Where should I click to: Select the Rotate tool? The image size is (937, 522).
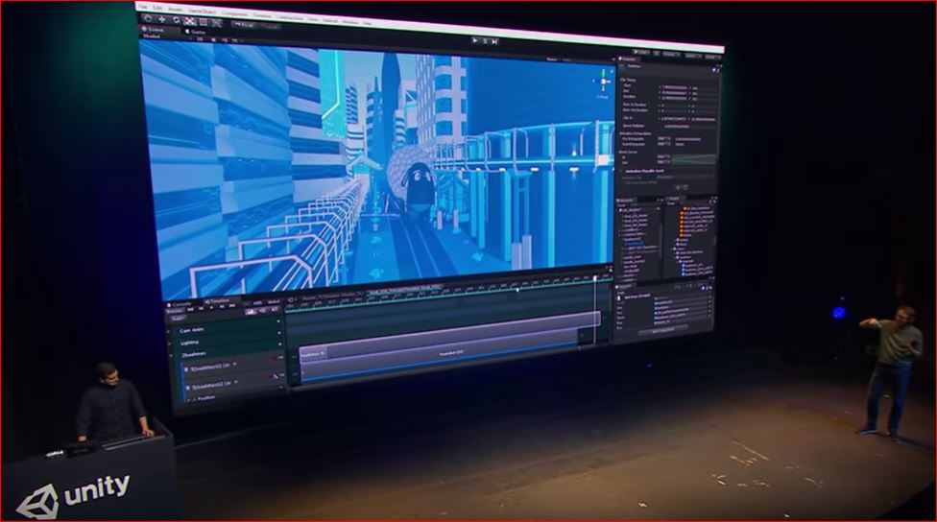click(x=176, y=20)
